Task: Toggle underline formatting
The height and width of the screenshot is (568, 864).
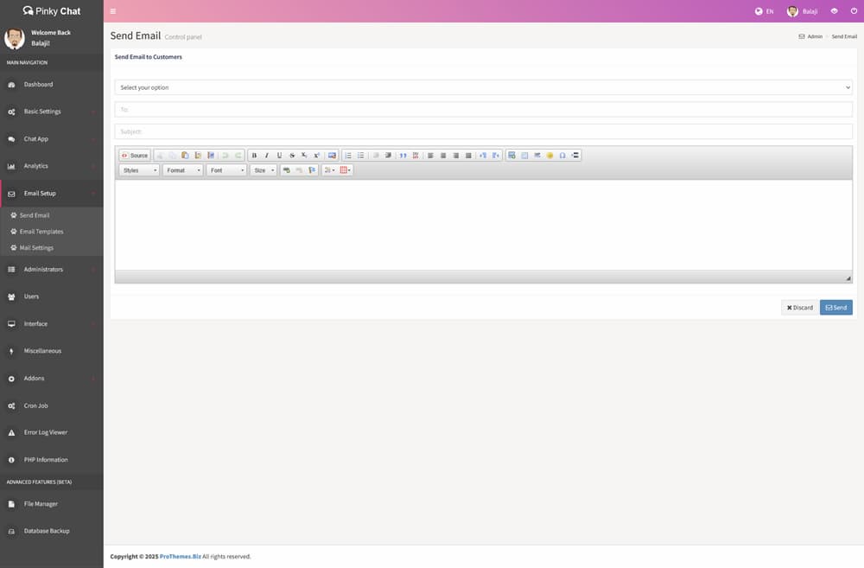Action: coord(279,156)
